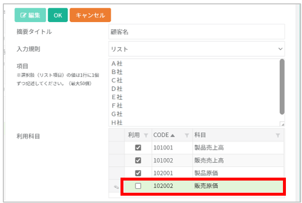The height and width of the screenshot is (203, 302).
Task: Click the resize handle of the 項目 textarea
Action: tap(282, 124)
